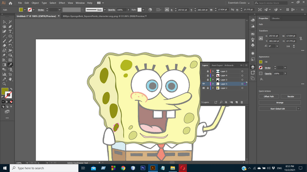307x172 pixels.
Task: Select the Eyedropper tool
Action: coord(10,65)
